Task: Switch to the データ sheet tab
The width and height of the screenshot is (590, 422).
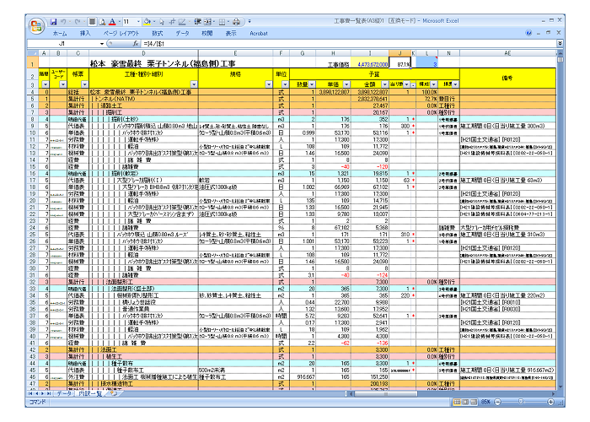Action: (x=64, y=393)
